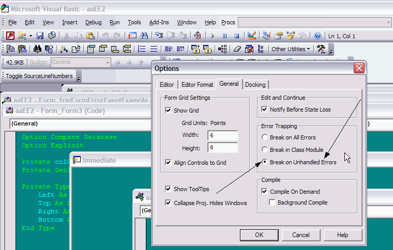Expand the dropdown arrow beside the wizard icon

click(31, 36)
